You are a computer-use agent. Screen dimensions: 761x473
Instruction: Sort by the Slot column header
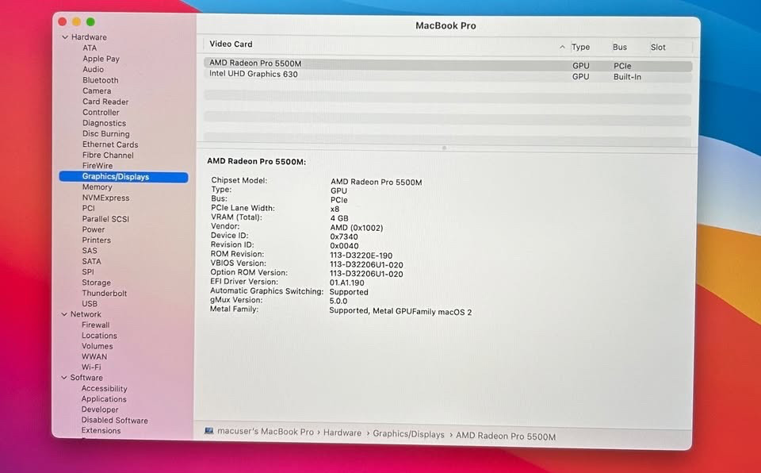(x=658, y=47)
